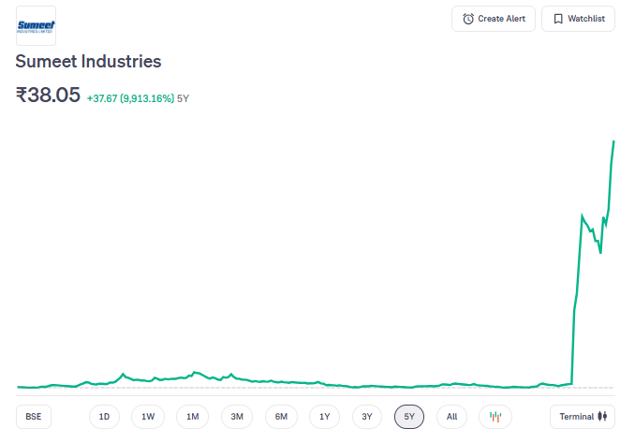Select the 1M time range
Screen dimensions: 635x443
click(192, 416)
